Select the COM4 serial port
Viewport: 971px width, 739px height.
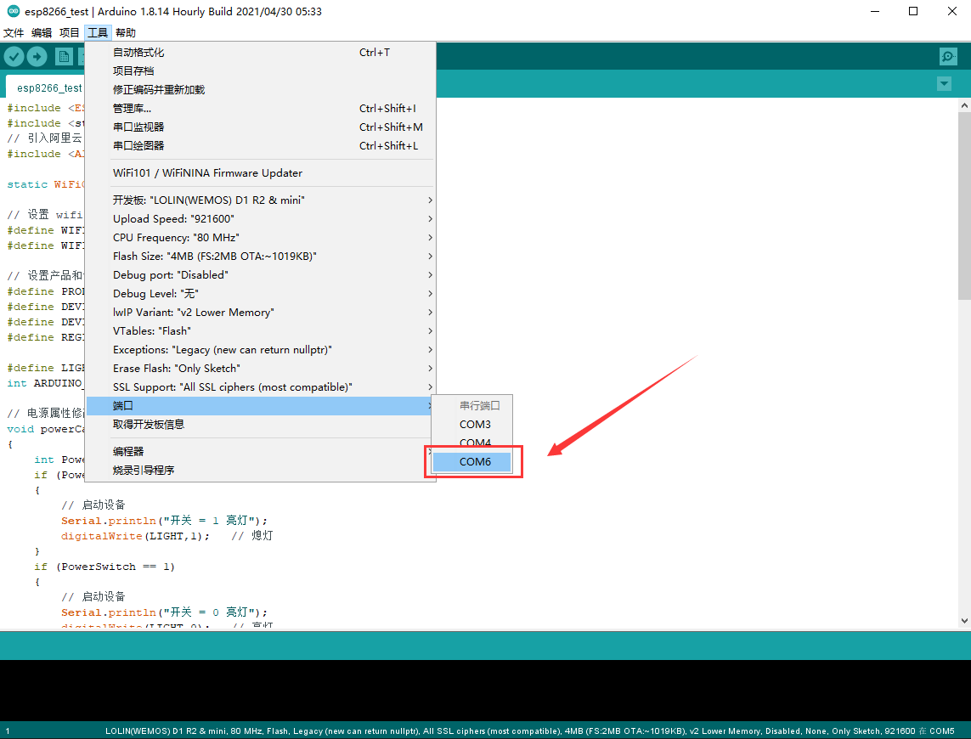point(471,443)
